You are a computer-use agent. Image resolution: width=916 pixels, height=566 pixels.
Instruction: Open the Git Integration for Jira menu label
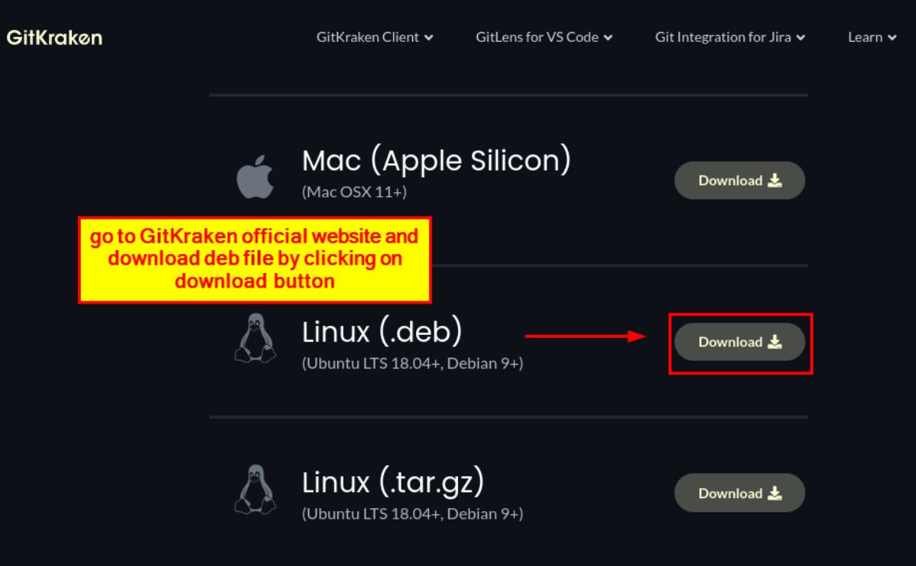723,37
